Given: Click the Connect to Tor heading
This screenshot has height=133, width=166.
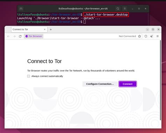Looking at the screenshot, I should (44, 61).
